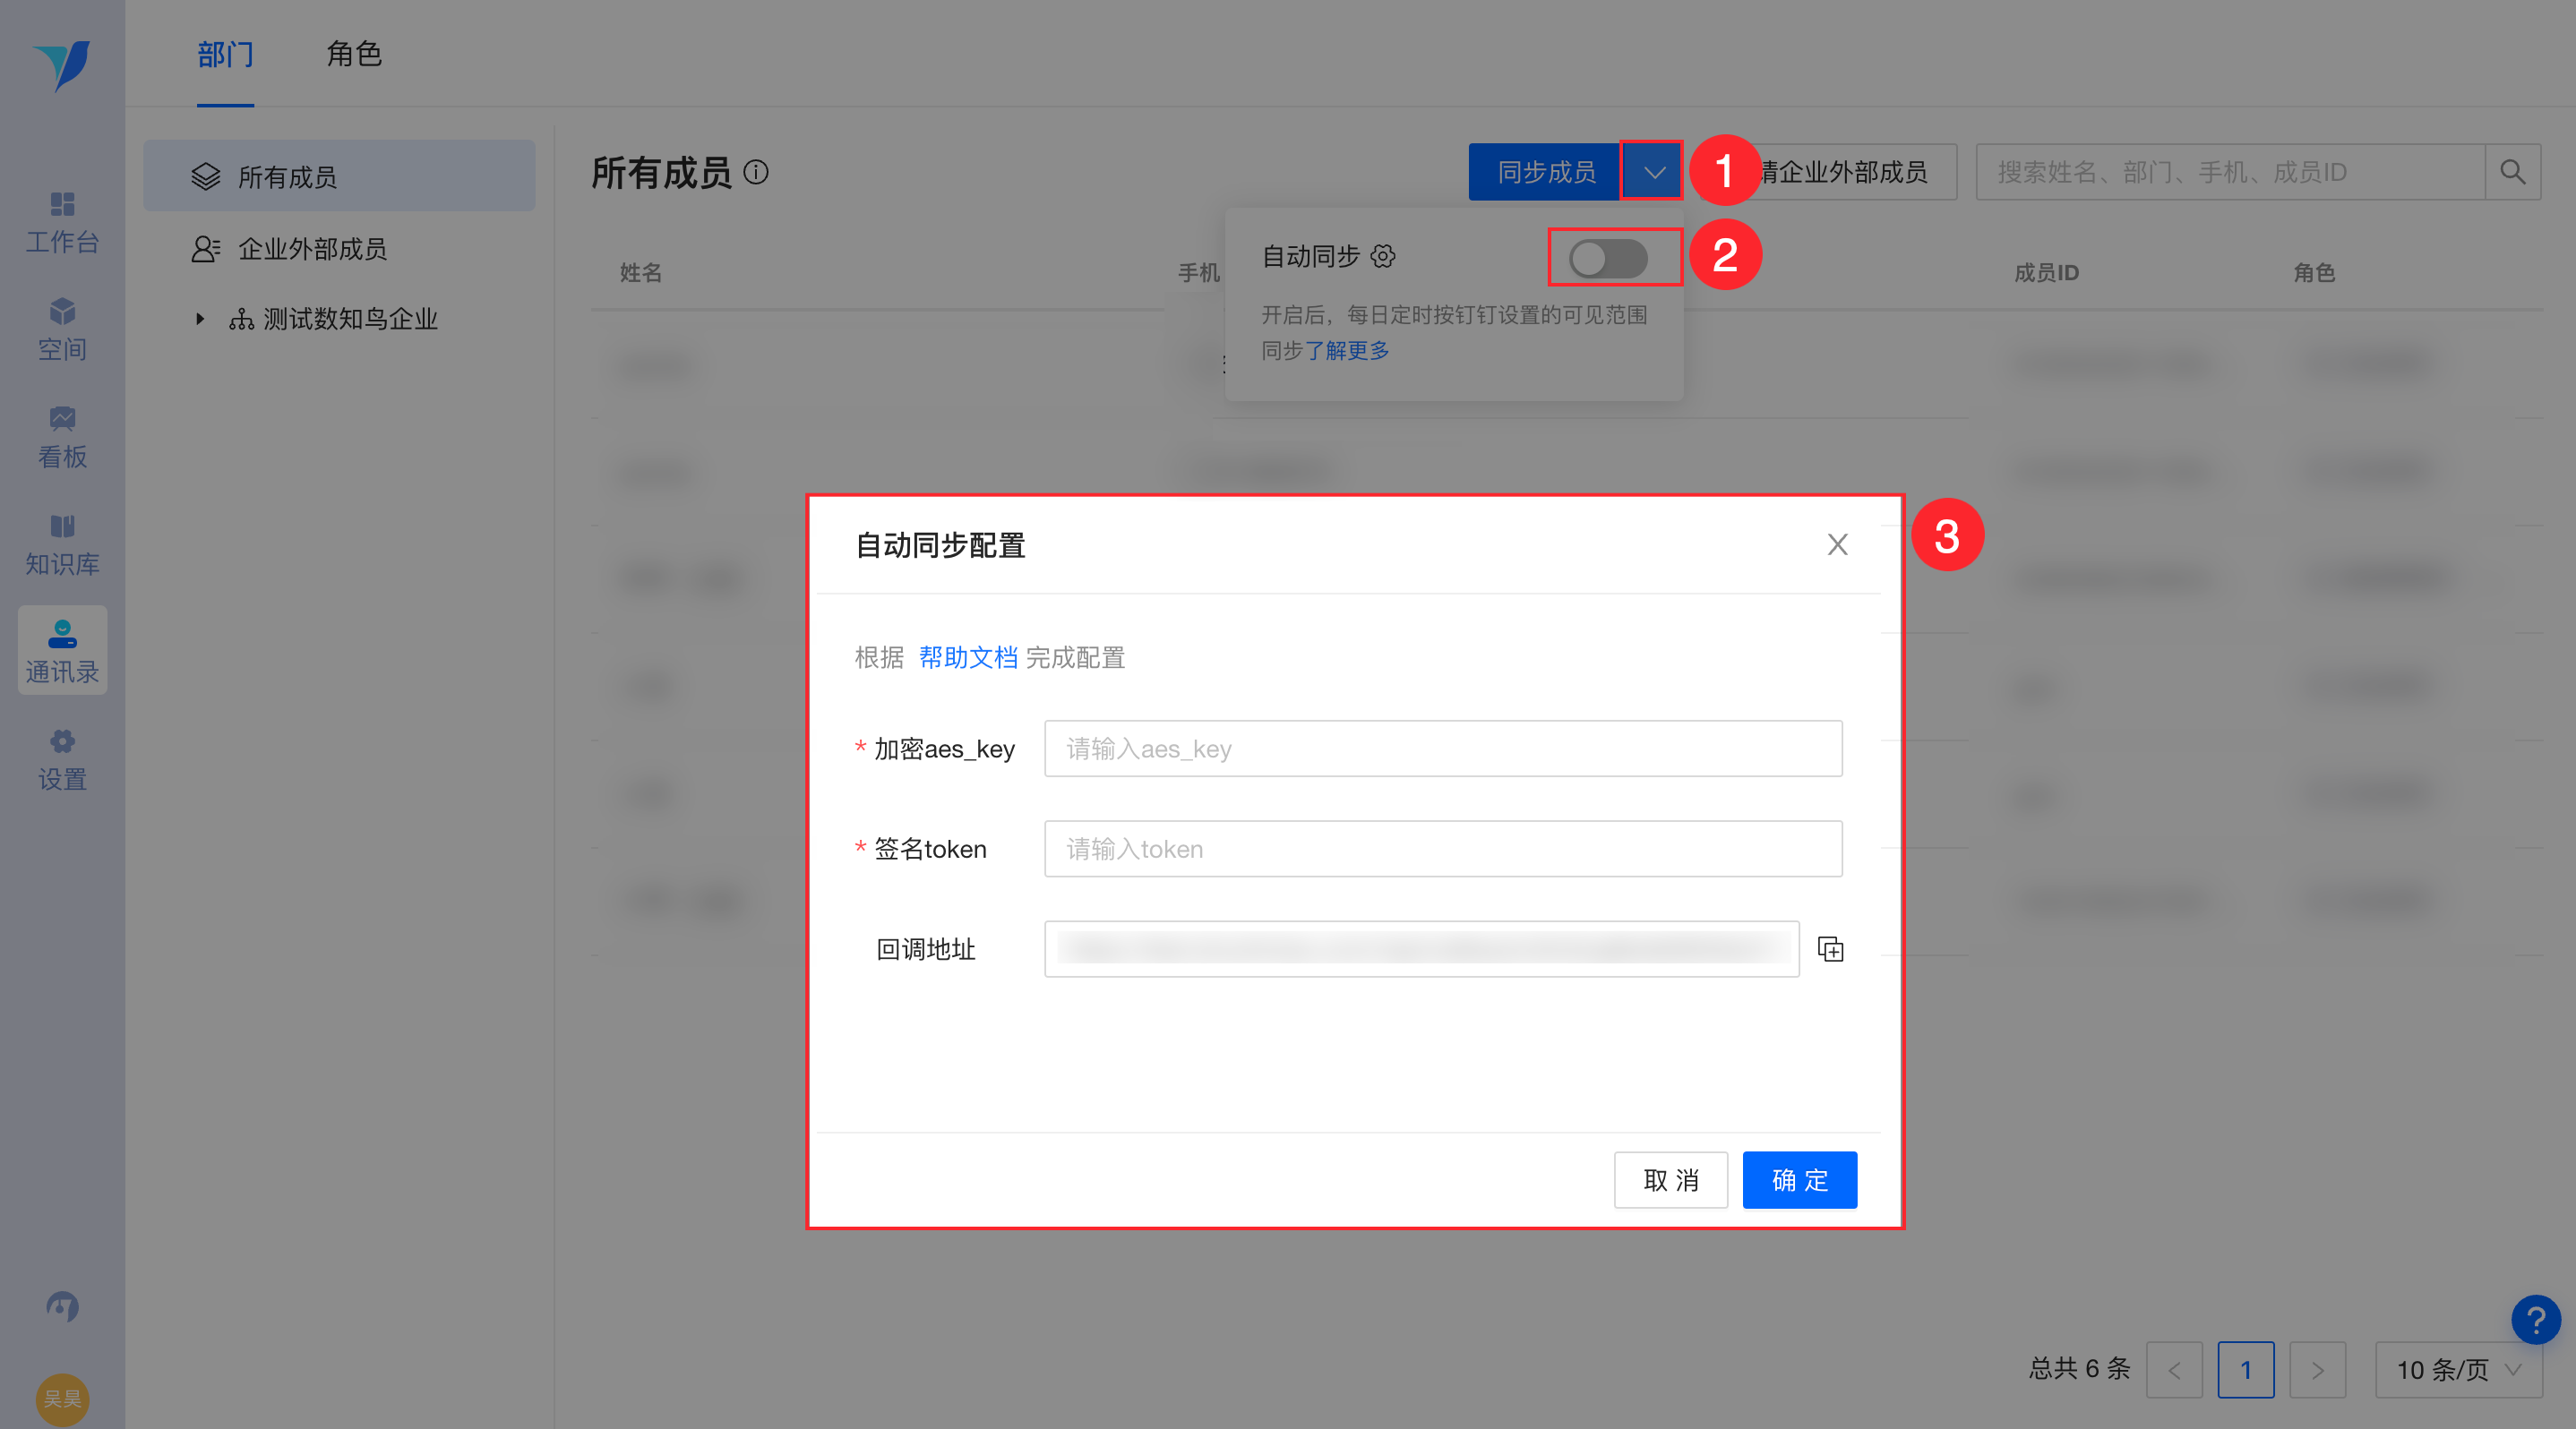Switch to the 角色 tab

pyautogui.click(x=354, y=54)
